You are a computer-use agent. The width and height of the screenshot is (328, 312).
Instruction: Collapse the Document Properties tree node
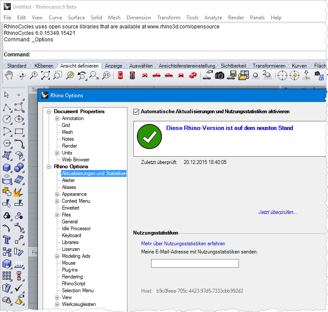tap(49, 111)
